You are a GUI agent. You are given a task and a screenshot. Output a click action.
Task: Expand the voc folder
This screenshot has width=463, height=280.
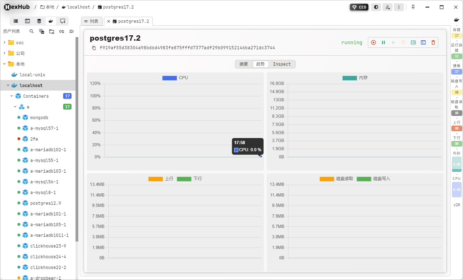tap(4, 42)
